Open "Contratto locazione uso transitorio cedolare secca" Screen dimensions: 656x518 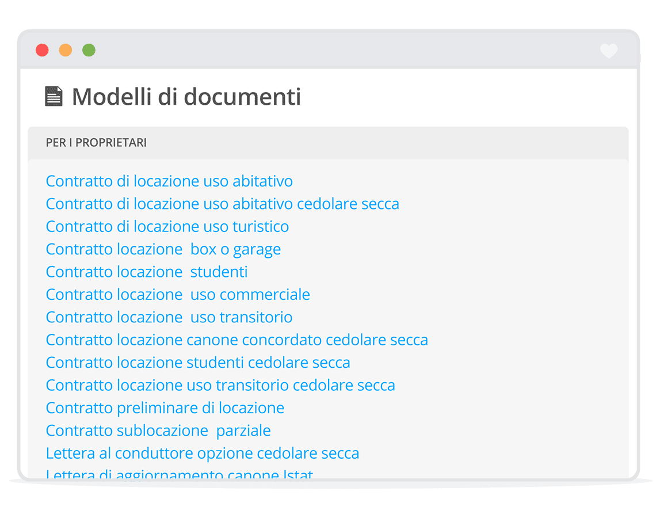(220, 385)
